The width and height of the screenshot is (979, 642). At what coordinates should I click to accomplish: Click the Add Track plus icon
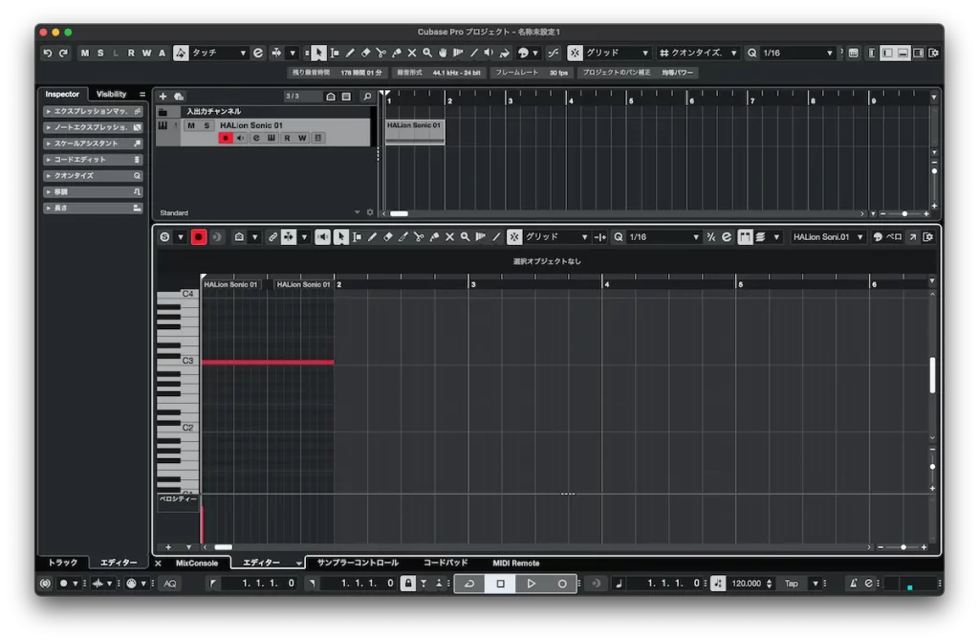(x=163, y=97)
